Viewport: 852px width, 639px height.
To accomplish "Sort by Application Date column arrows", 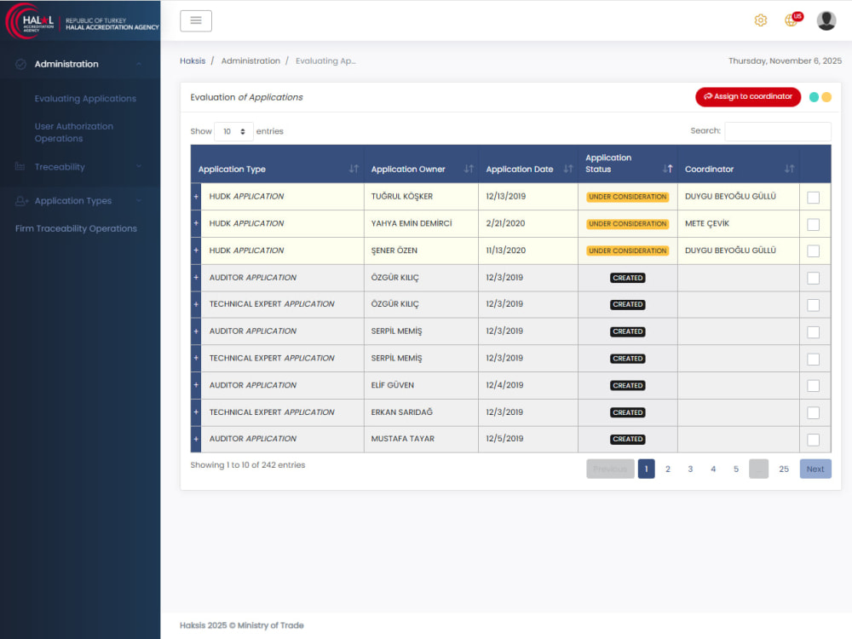I will [567, 169].
